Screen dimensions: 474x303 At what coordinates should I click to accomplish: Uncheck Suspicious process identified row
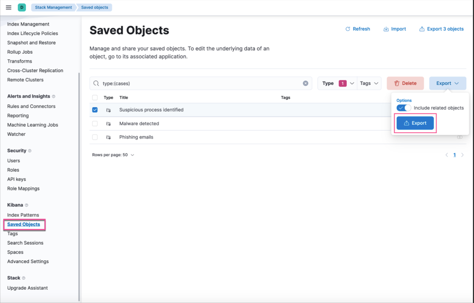point(95,109)
